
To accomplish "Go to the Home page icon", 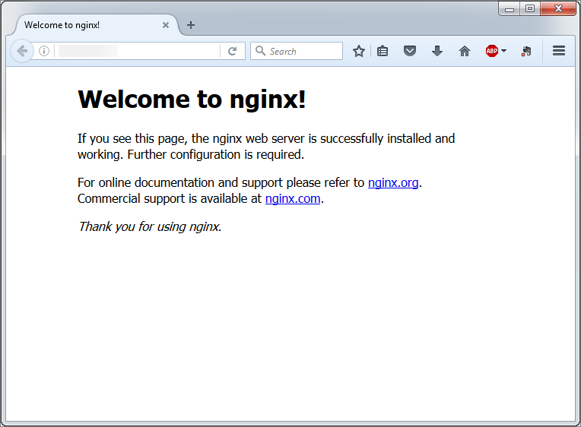I will [x=465, y=51].
